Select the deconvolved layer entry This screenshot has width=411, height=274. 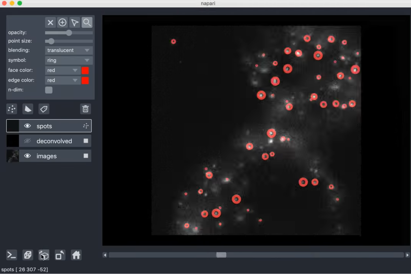(55, 141)
